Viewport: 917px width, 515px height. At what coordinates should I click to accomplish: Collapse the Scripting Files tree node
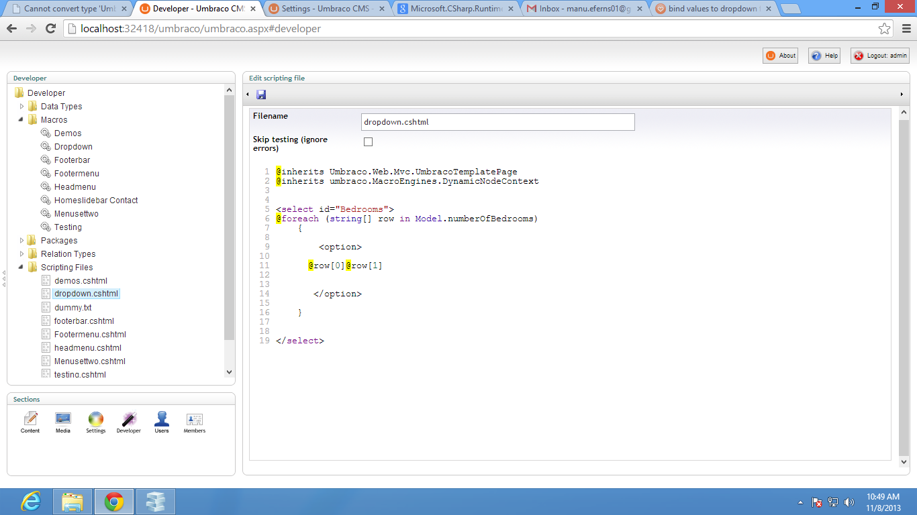21,267
